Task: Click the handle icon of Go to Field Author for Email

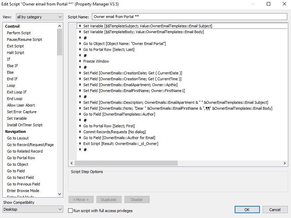Action: pyautogui.click(x=80, y=138)
